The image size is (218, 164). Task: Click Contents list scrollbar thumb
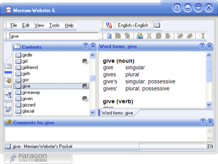click(92, 78)
